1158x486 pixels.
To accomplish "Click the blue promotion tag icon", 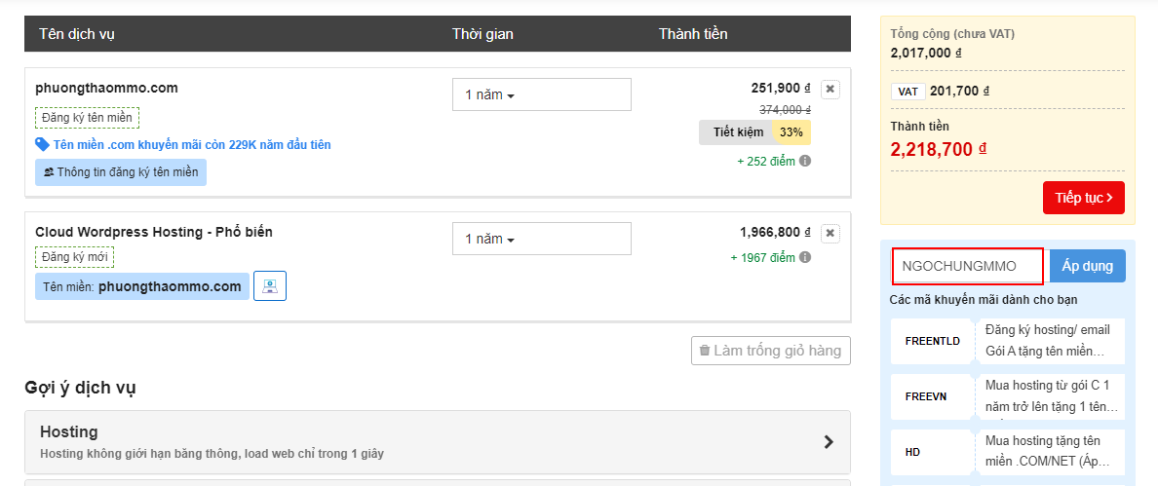I will tap(42, 144).
